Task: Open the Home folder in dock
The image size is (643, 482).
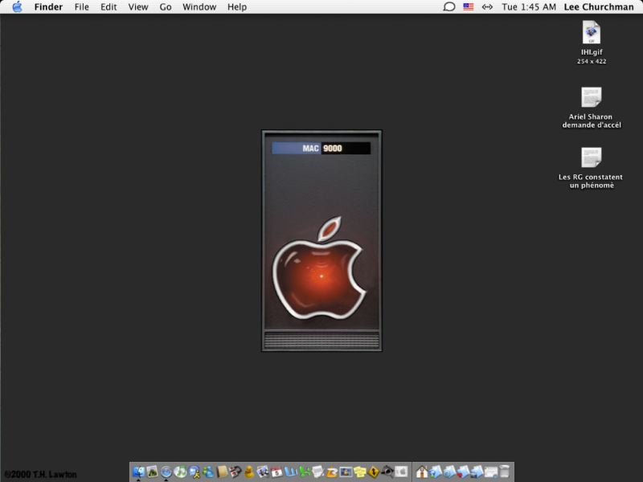Action: [422, 472]
